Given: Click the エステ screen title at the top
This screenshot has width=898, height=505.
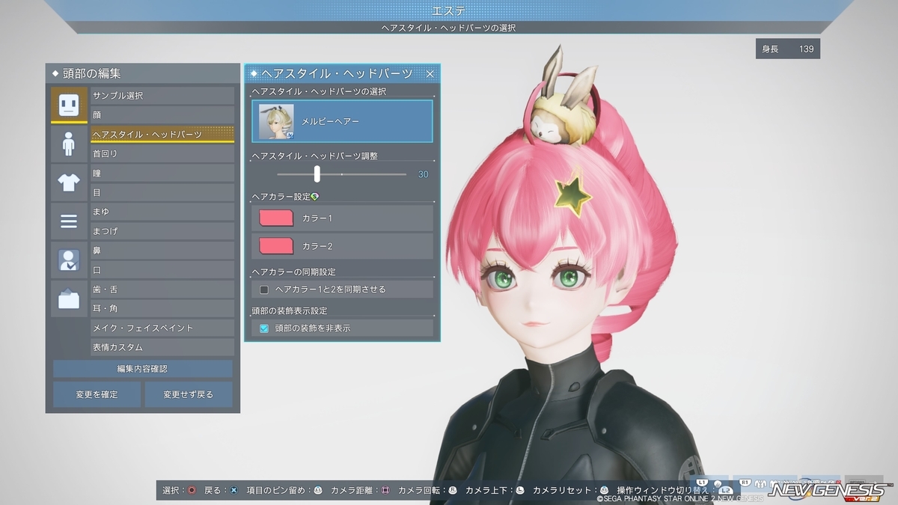Looking at the screenshot, I should [449, 10].
